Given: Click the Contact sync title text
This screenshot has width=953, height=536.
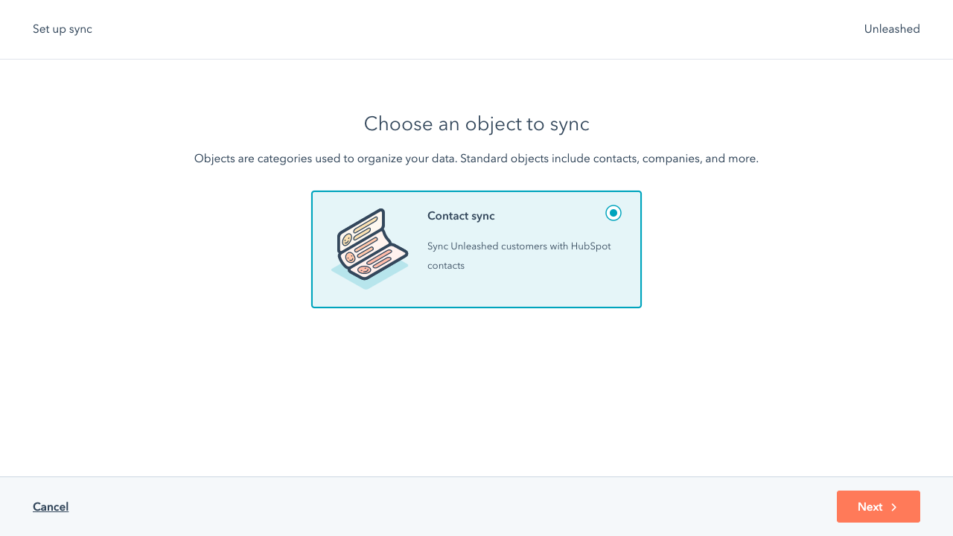Looking at the screenshot, I should coord(461,216).
